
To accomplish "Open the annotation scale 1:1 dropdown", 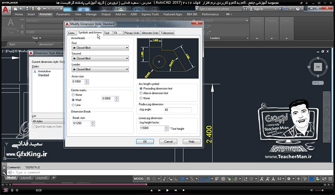I will tap(281, 179).
